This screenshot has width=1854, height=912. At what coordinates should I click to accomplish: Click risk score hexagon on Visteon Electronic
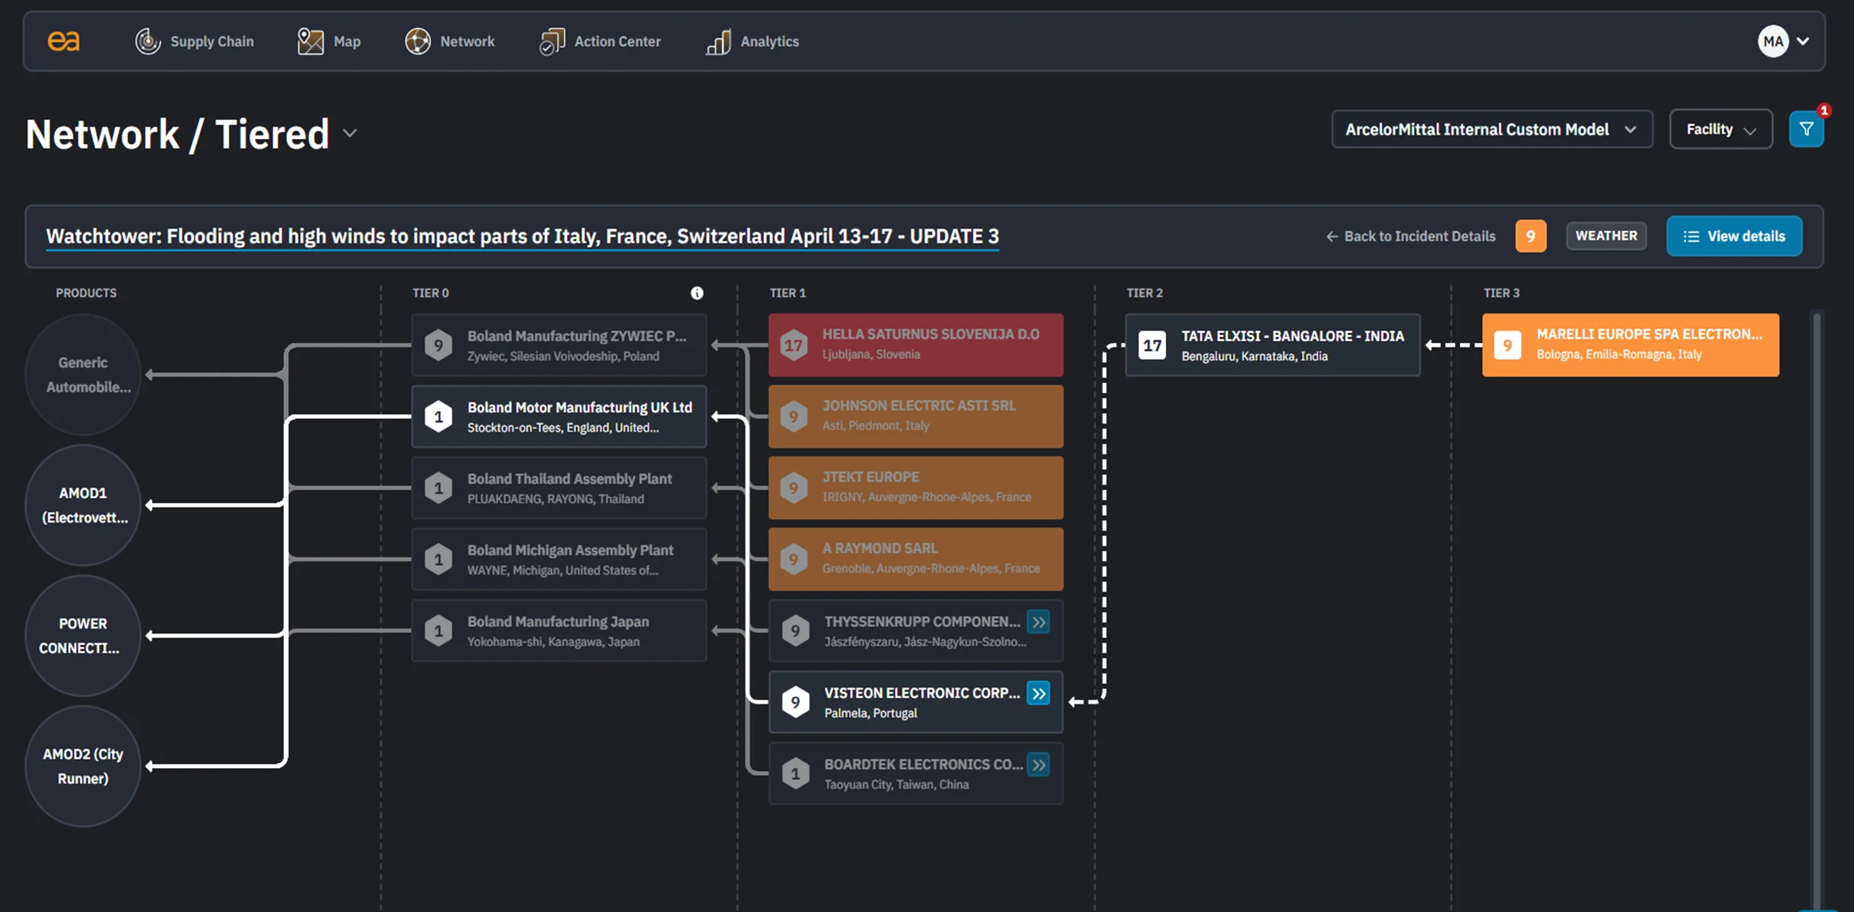click(x=795, y=702)
